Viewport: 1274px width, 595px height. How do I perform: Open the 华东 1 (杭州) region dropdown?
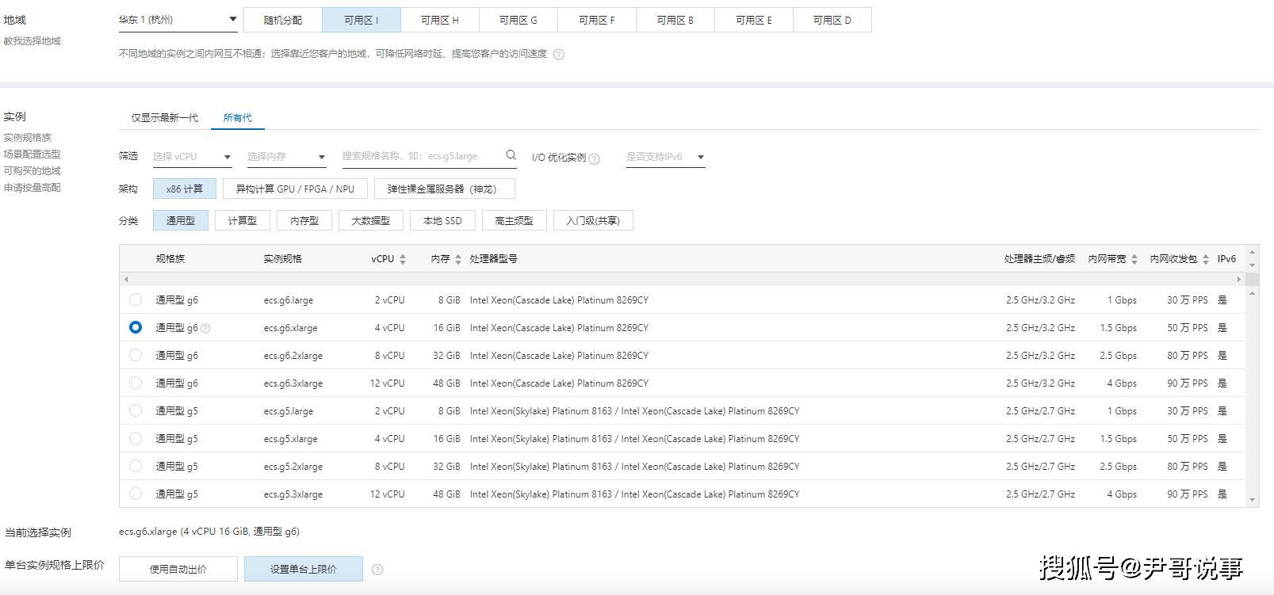click(x=178, y=20)
